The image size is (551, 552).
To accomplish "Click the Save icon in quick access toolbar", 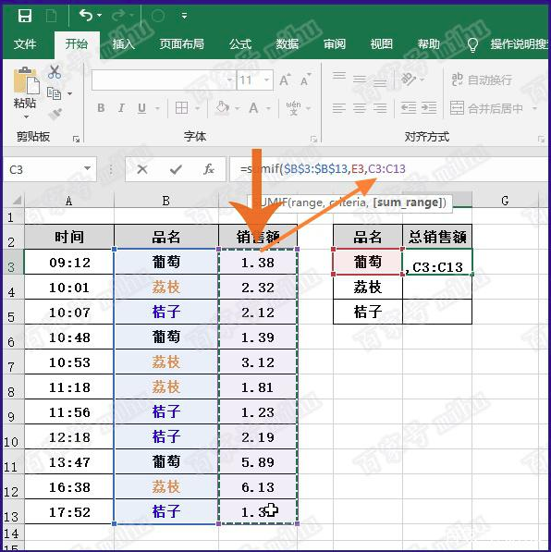I will pos(25,16).
